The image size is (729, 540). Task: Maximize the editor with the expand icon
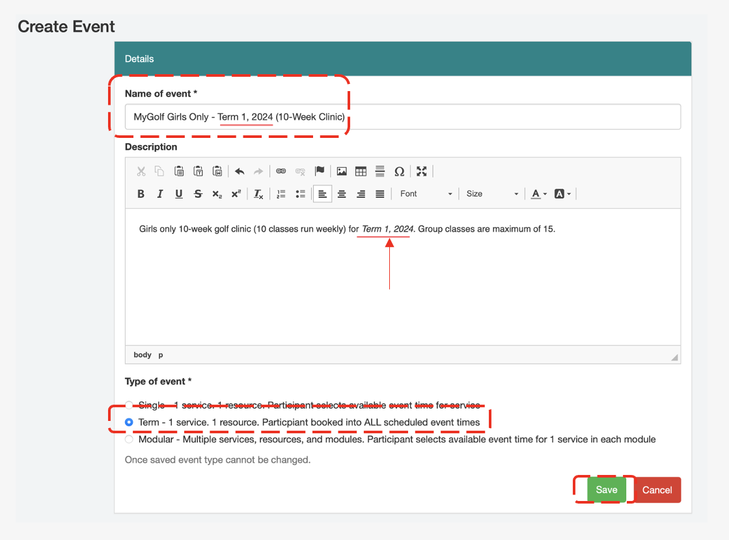point(422,172)
